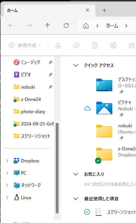Select z-Done24 folder in the sidebar
The height and width of the screenshot is (223, 136).
click(x=27, y=99)
